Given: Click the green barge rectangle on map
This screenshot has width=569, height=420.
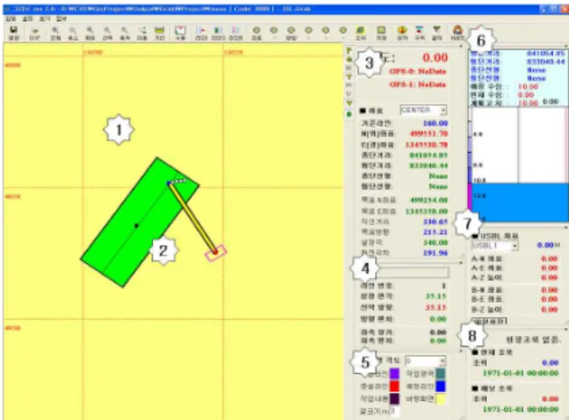Looking at the screenshot, I should coord(139,222).
